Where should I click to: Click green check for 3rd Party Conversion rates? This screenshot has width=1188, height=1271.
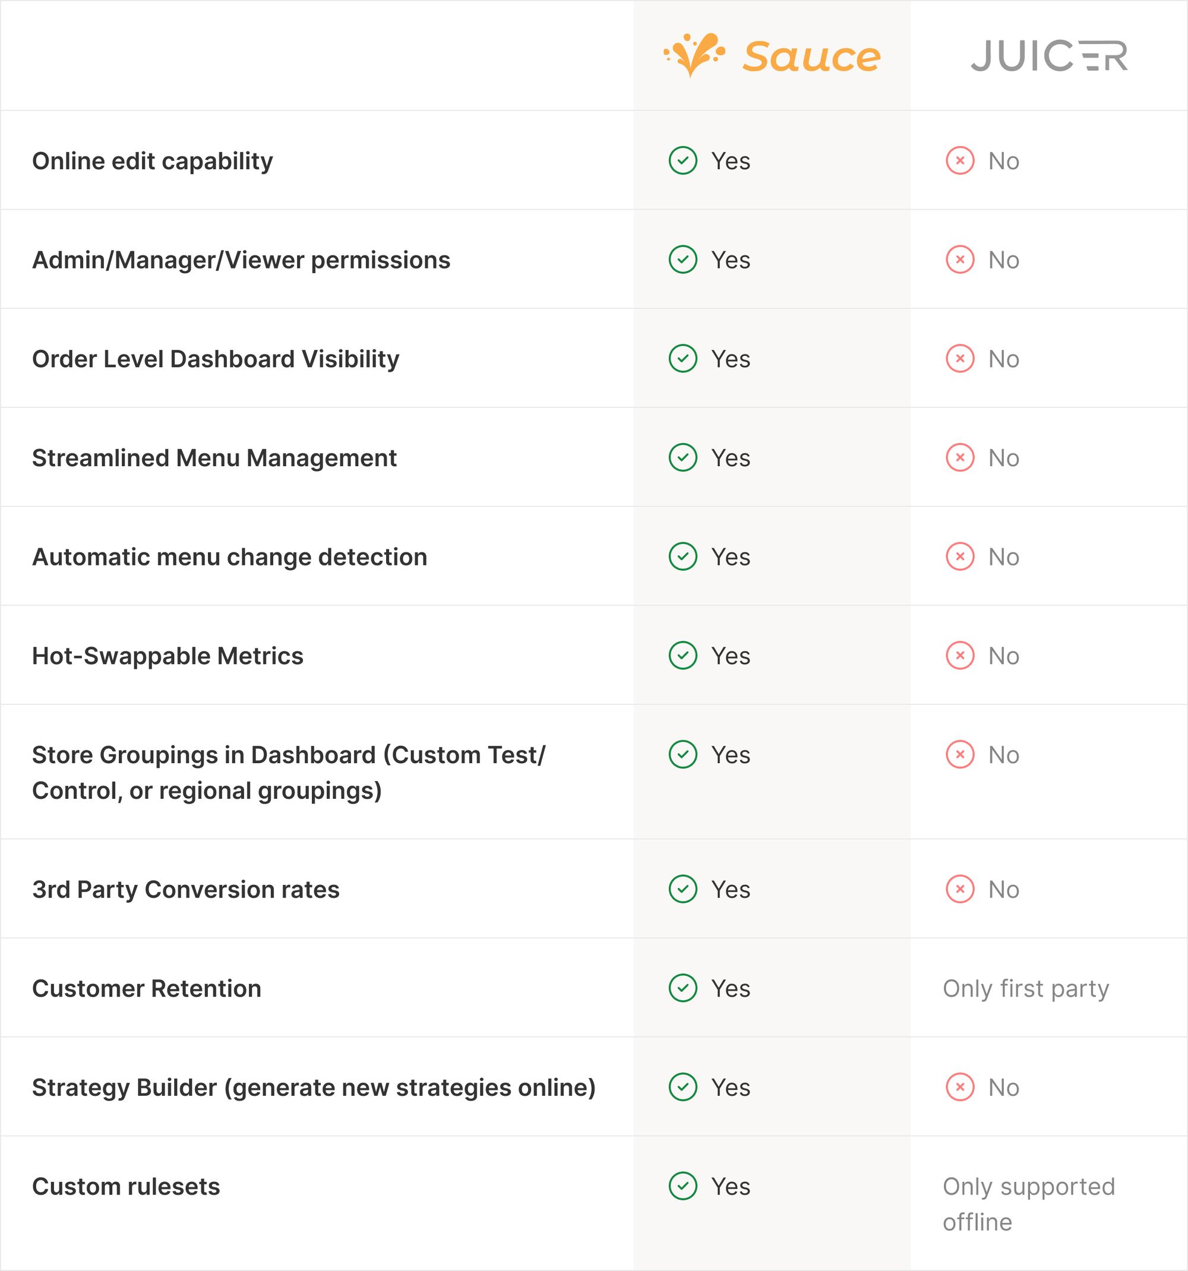(683, 889)
